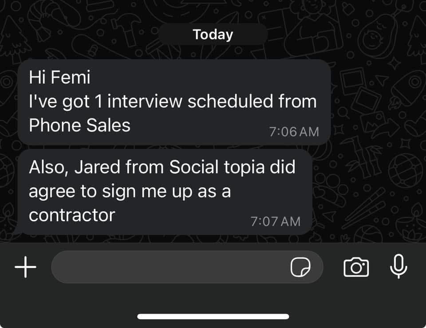This screenshot has height=328, width=426.
Task: Tap the 7:07 AM timestamp
Action: tap(275, 221)
